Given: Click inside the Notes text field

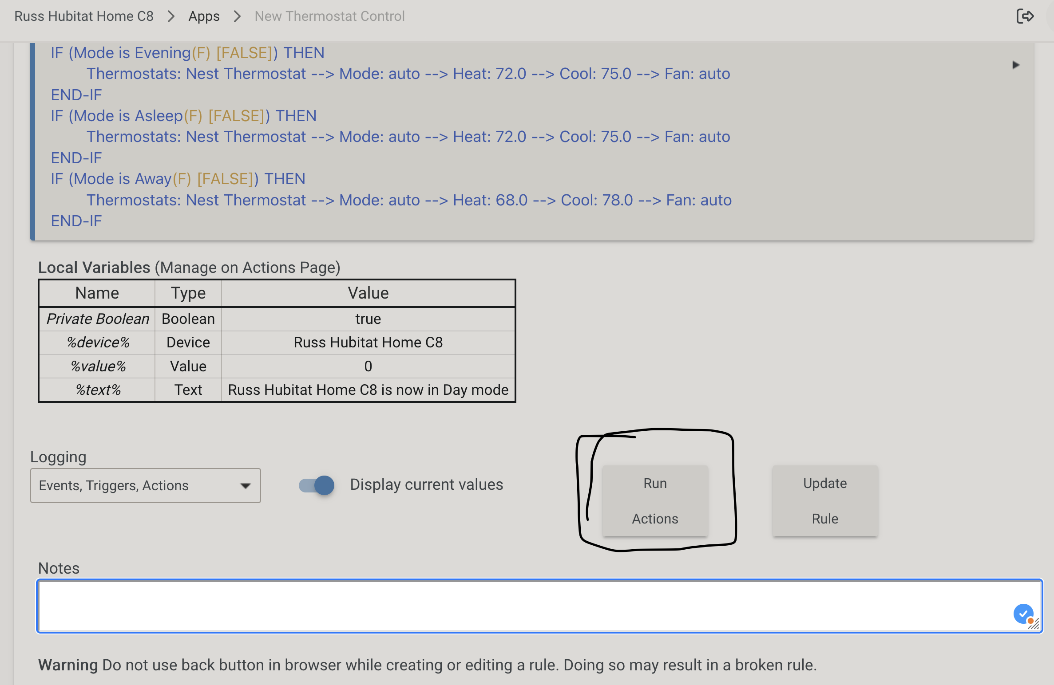Looking at the screenshot, I should 539,606.
